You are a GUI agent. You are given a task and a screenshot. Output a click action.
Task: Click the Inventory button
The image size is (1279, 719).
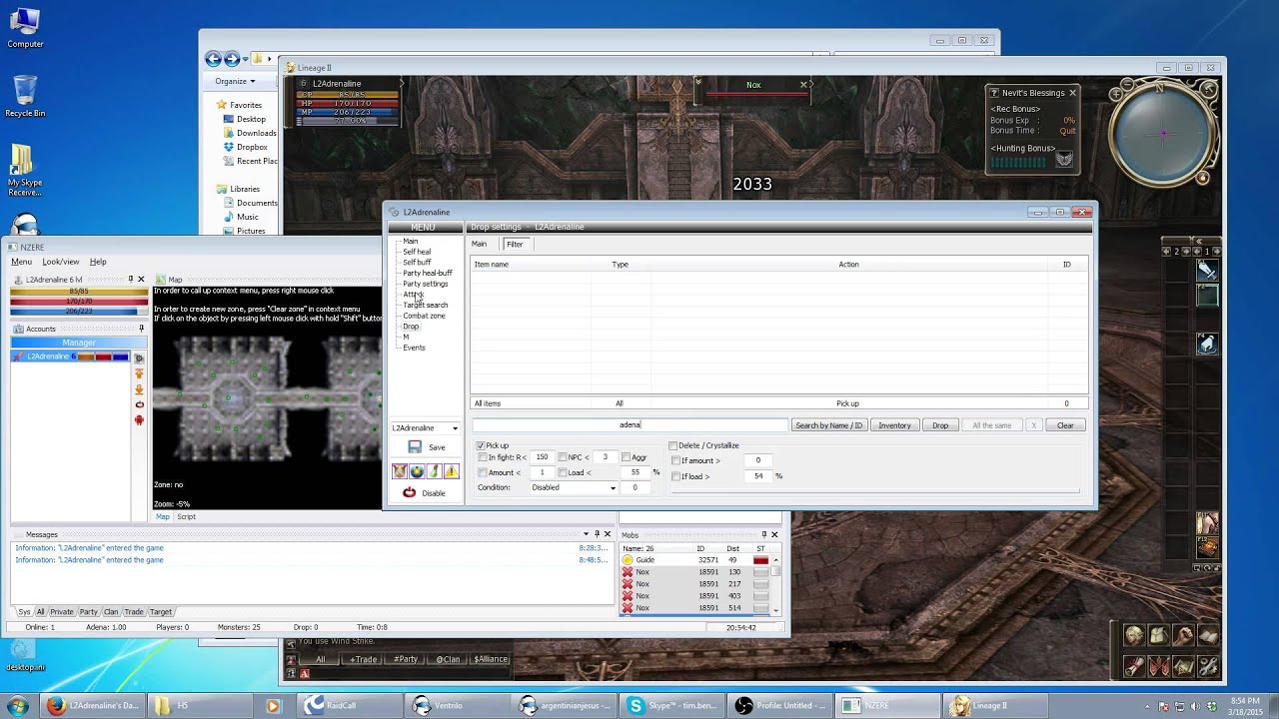pos(894,425)
